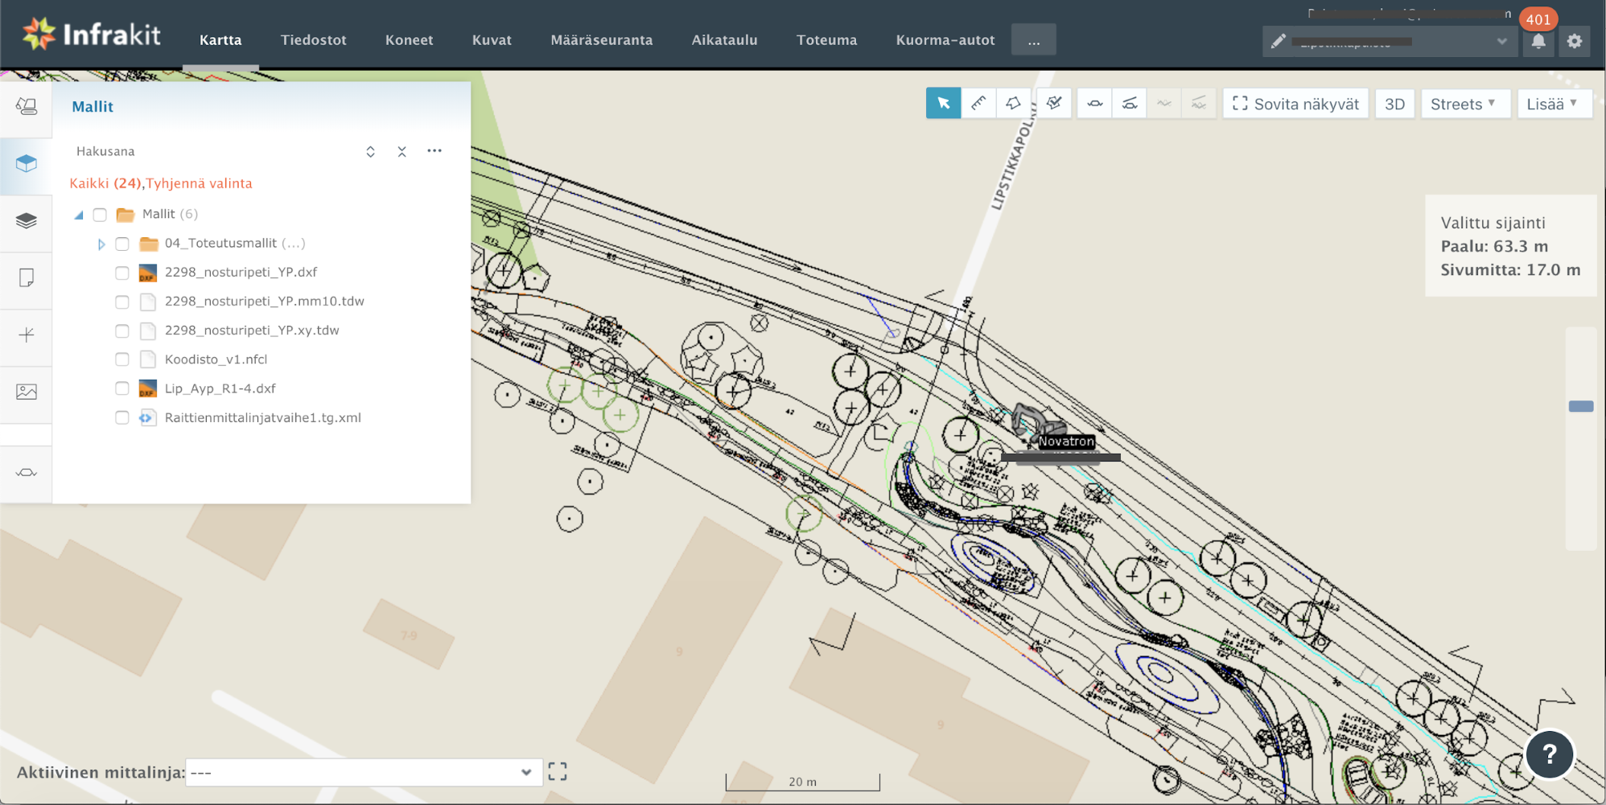
Task: Click the Sovita näkyvät button
Action: (1295, 104)
